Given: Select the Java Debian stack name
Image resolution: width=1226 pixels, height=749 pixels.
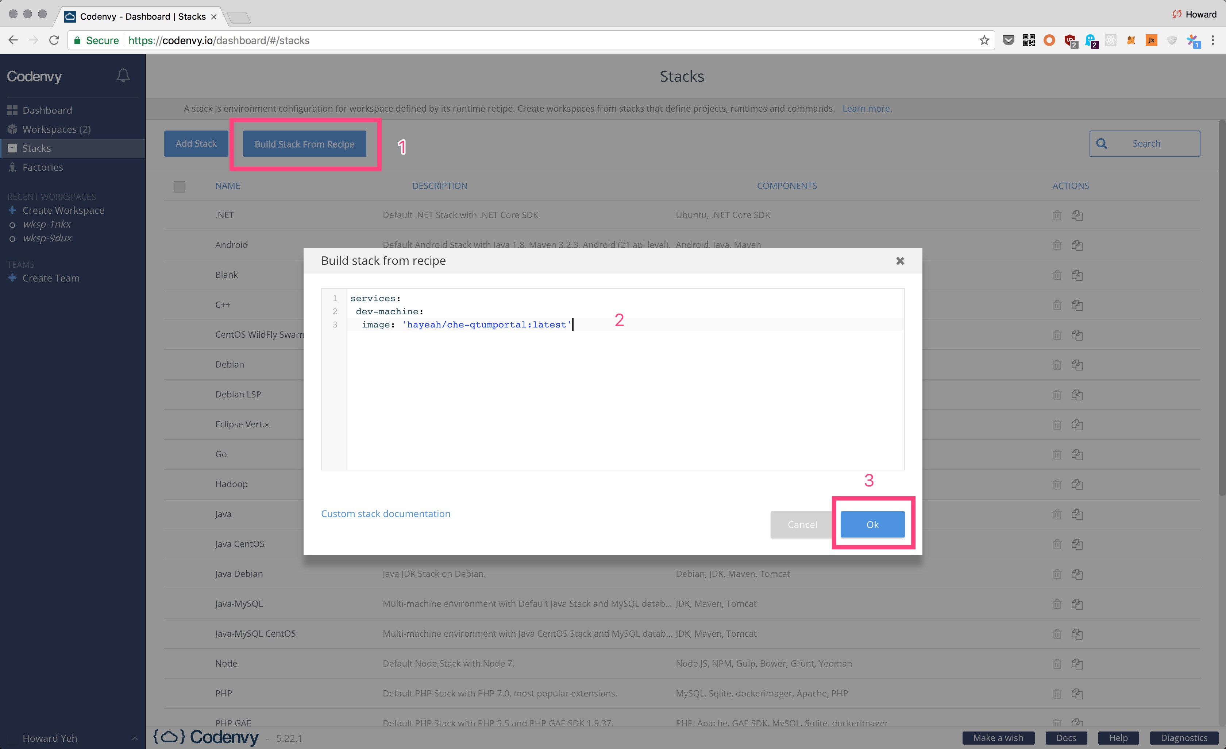Looking at the screenshot, I should click(239, 574).
